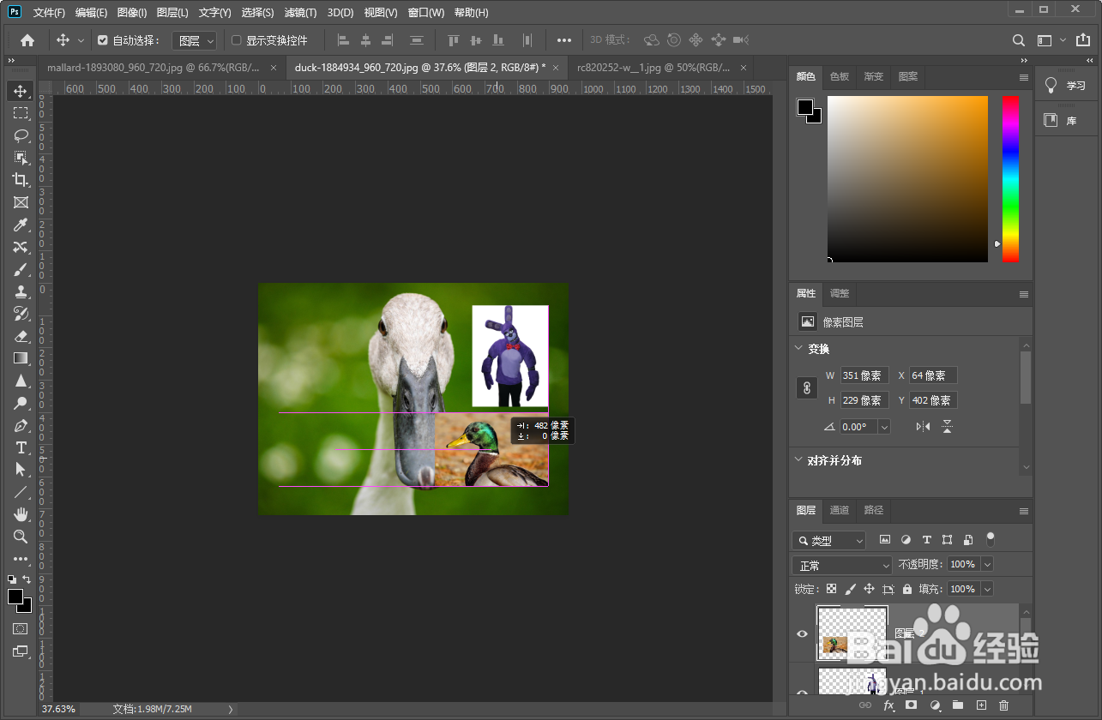The height and width of the screenshot is (720, 1102).
Task: Toggle pixel layer filter icon
Action: (885, 540)
